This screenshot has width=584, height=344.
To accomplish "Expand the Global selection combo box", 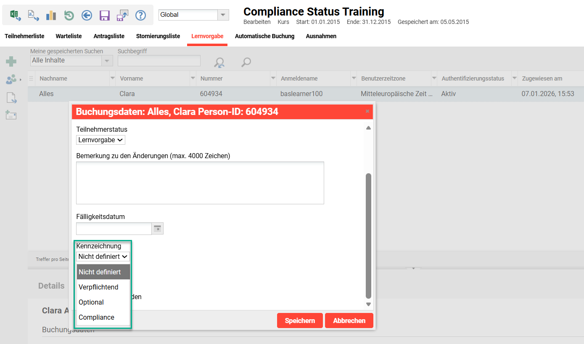I will click(x=223, y=15).
